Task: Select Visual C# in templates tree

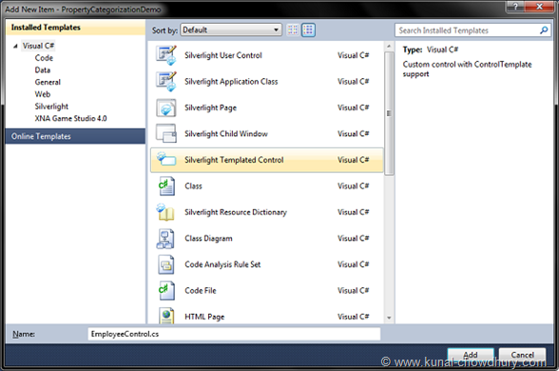Action: coord(38,46)
